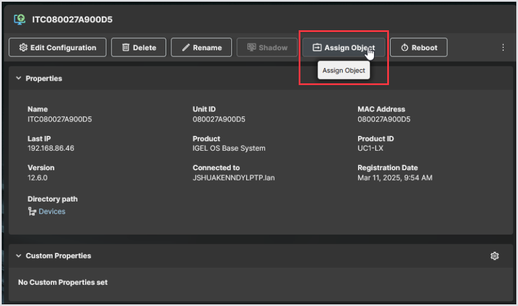The image size is (518, 306).
Task: Select the Unit ID value 080027A900D5
Action: click(219, 119)
